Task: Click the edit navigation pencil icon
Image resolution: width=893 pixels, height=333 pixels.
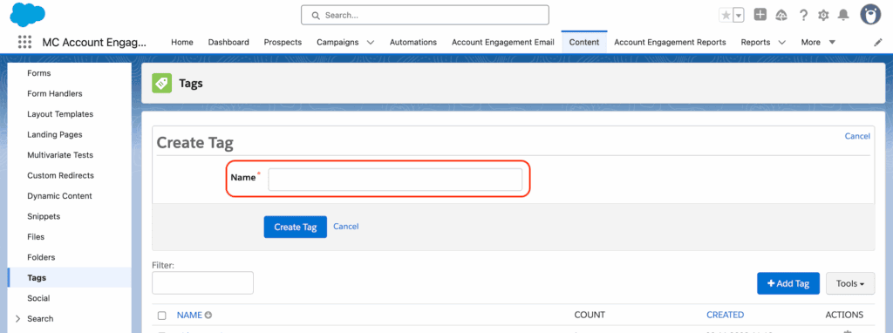Action: click(877, 42)
